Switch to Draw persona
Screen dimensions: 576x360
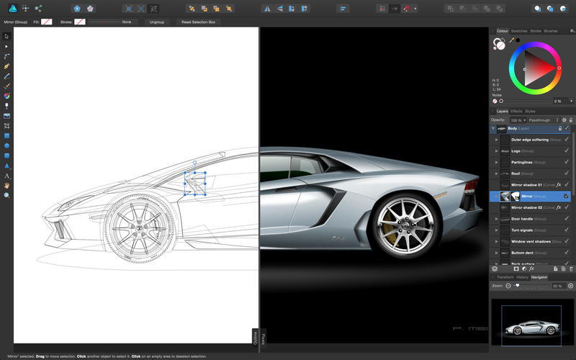tap(12, 8)
